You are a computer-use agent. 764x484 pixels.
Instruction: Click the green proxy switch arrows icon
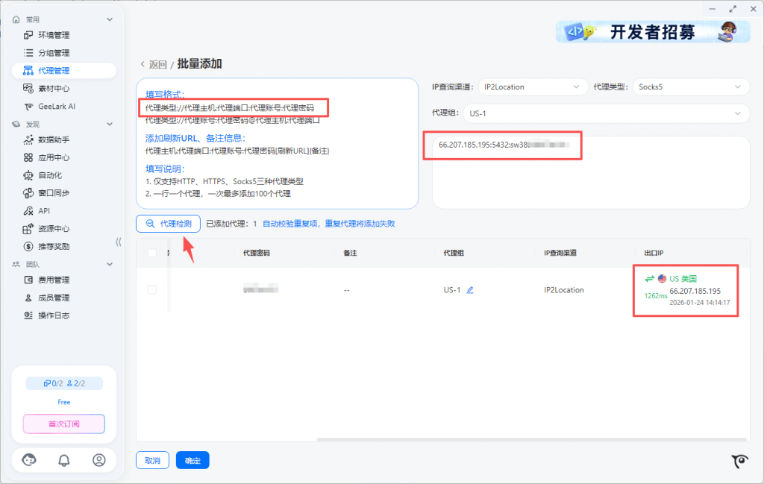(649, 278)
